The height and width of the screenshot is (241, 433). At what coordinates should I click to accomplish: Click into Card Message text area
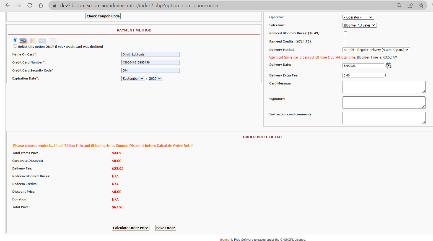384,87
